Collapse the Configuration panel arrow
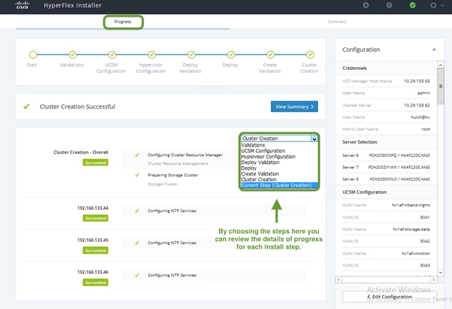 (x=434, y=50)
